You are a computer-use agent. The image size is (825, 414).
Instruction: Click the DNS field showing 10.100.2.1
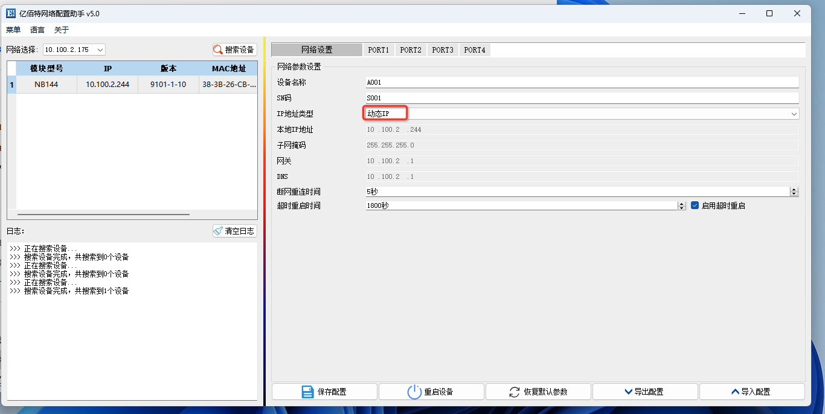(582, 176)
